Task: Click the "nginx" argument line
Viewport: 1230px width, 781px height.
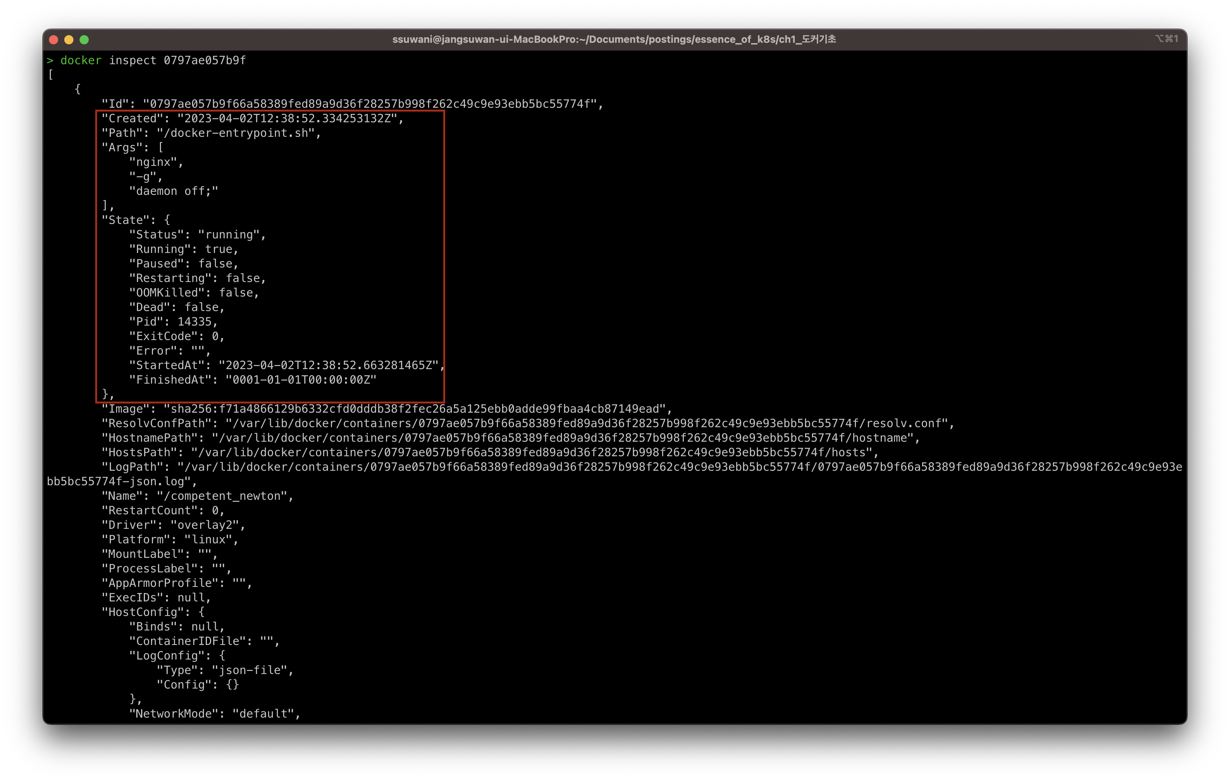Action: point(156,162)
